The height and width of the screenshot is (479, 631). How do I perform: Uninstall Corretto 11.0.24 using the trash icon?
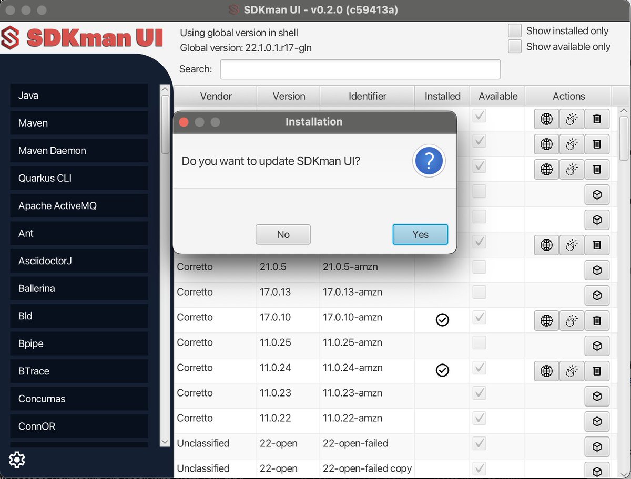[597, 371]
